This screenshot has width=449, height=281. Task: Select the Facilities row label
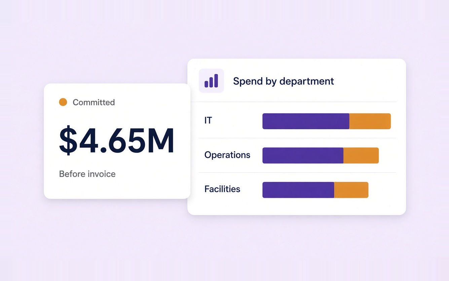tap(222, 189)
